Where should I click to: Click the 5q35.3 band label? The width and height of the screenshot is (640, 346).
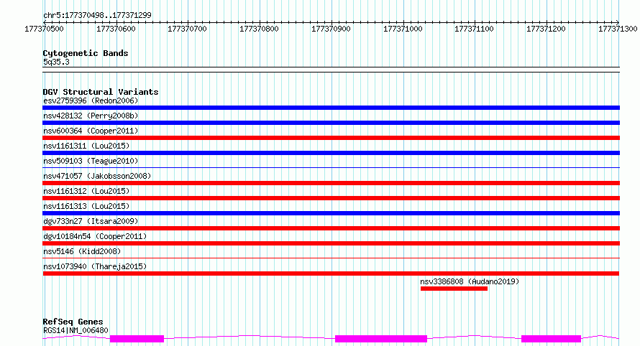tap(56, 62)
